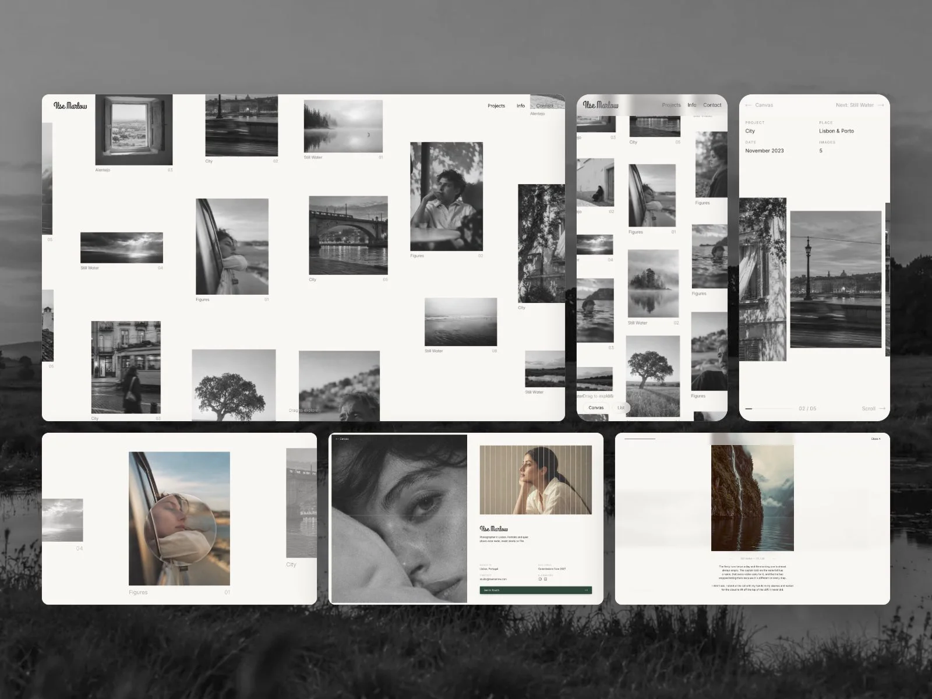Open Projects in the mobile navigation
Screen dimensions: 932x699
point(671,105)
